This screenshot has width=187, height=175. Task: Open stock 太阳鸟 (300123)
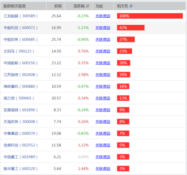pyautogui.click(x=19, y=51)
